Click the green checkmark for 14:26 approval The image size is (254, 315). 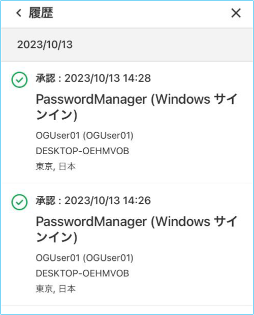[x=19, y=202]
